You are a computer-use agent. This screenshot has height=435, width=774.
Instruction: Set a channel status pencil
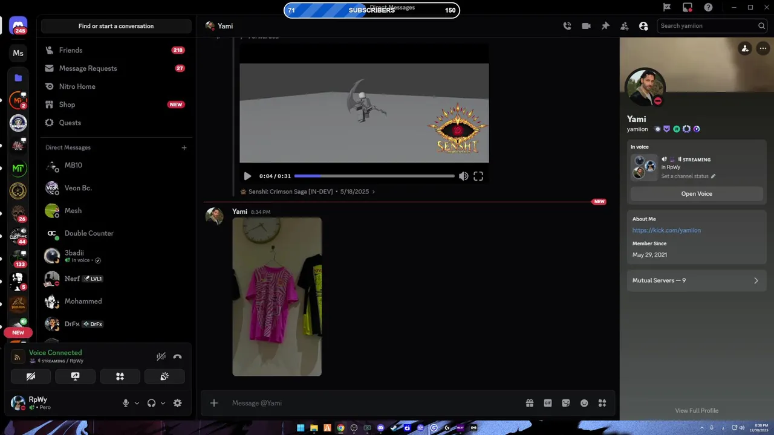713,176
